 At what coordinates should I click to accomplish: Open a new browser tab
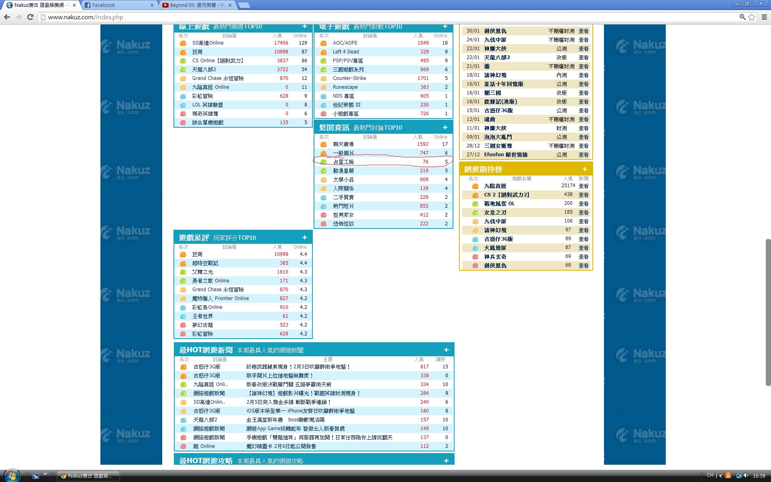(244, 5)
